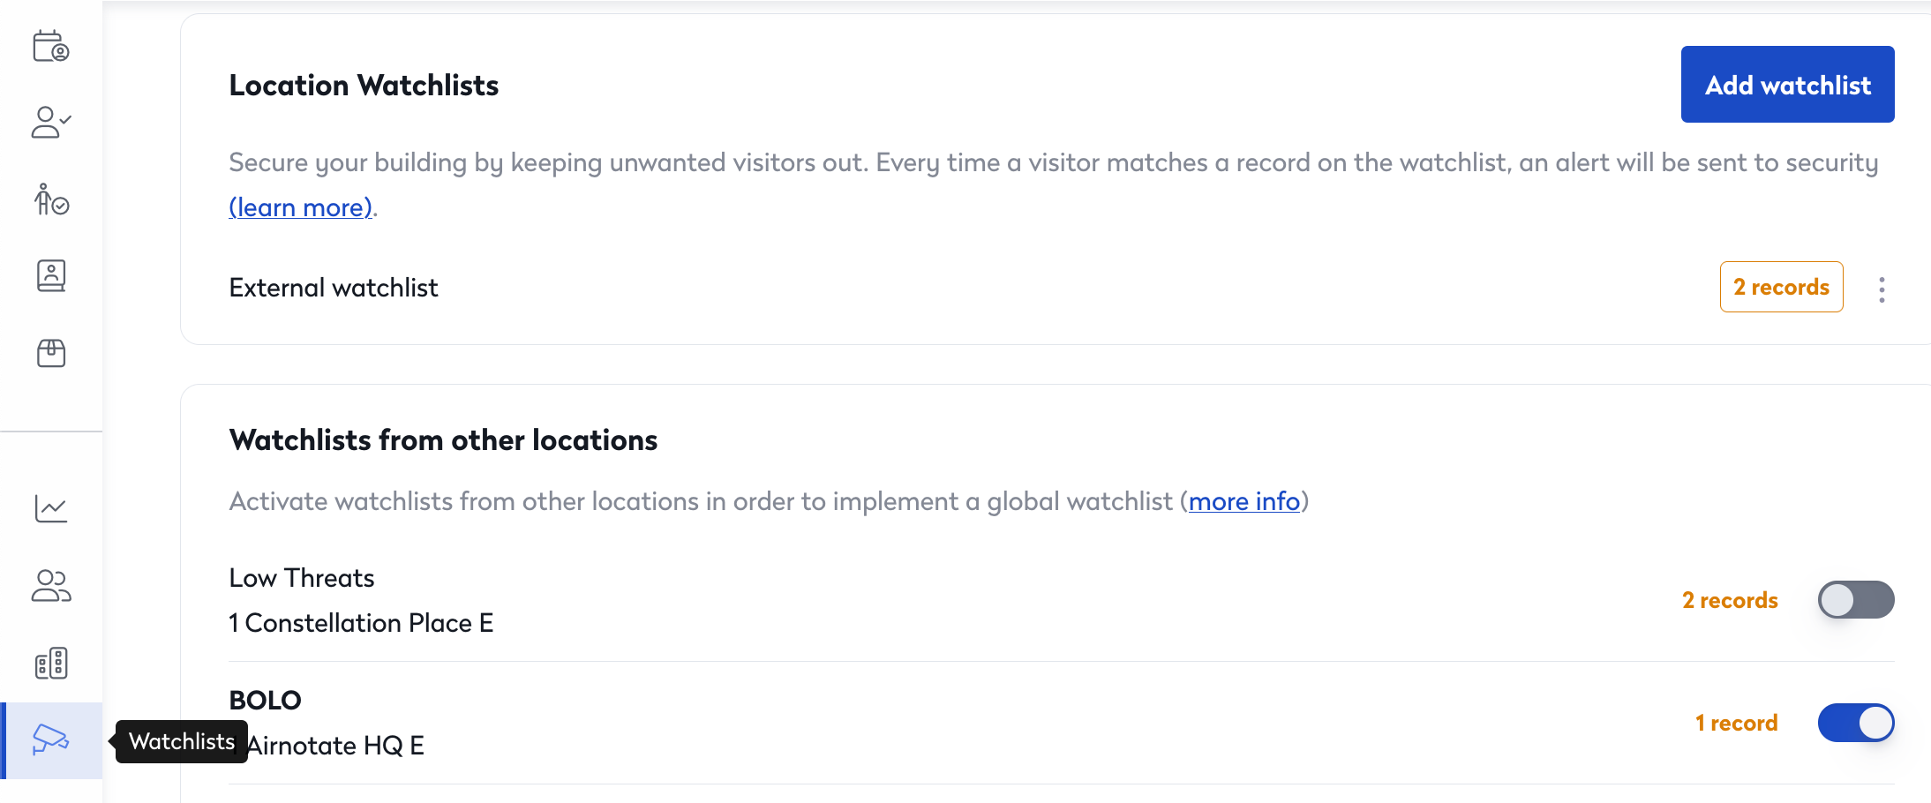This screenshot has height=803, width=1931.
Task: Click the External watchlist 2 records badge
Action: click(x=1781, y=288)
